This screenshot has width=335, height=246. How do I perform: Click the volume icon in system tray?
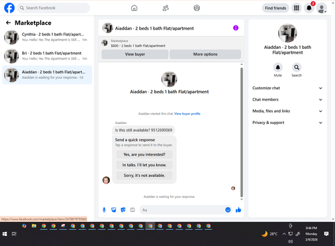[290, 241]
